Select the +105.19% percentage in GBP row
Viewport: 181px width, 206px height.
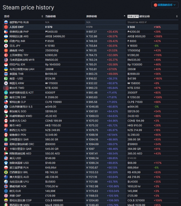click(113, 196)
